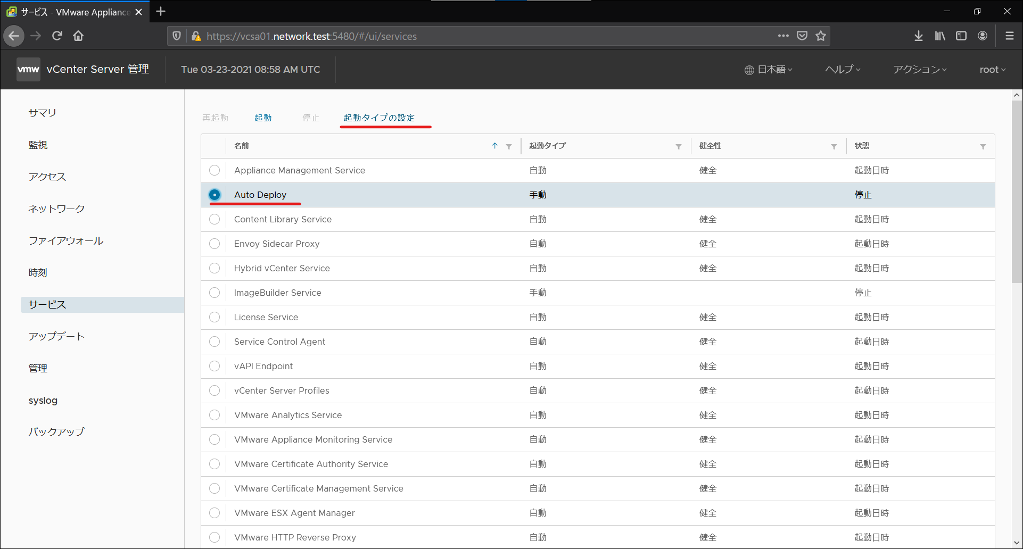Viewport: 1023px width, 549px height.
Task: Open サービス in the sidebar
Action: (x=102, y=305)
